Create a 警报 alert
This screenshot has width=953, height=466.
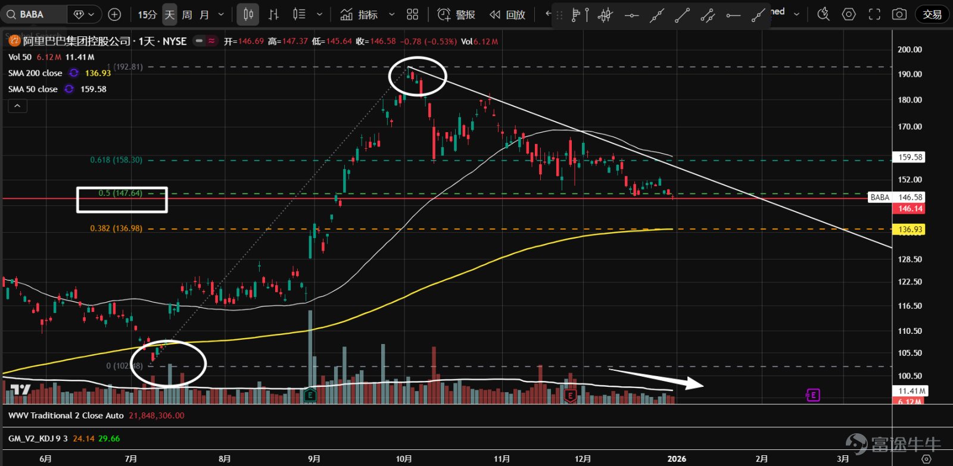[x=456, y=14]
